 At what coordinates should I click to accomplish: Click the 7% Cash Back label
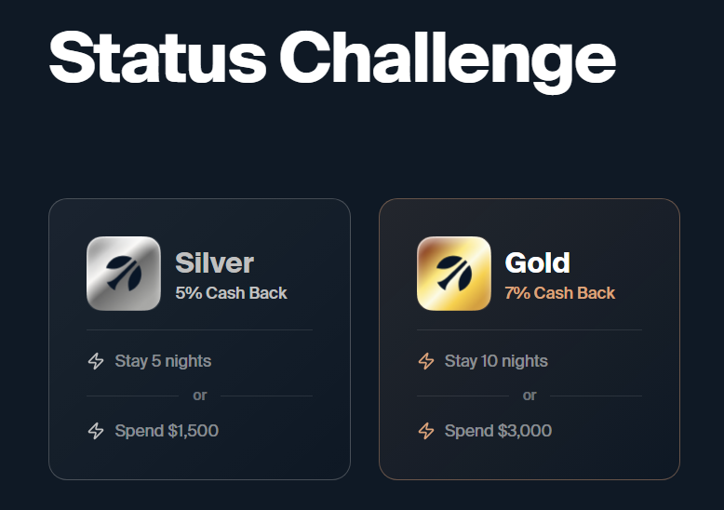coord(559,293)
